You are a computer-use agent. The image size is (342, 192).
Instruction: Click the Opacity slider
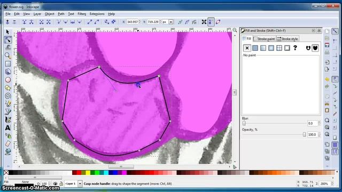(274, 135)
